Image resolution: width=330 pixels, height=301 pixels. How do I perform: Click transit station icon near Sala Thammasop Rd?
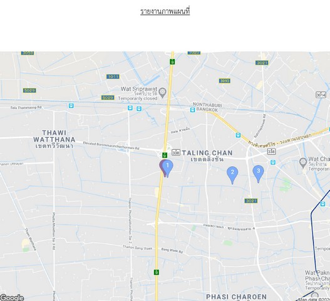[x=71, y=105]
